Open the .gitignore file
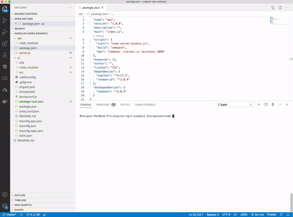Viewport: 293px width, 217px height. 43,82
